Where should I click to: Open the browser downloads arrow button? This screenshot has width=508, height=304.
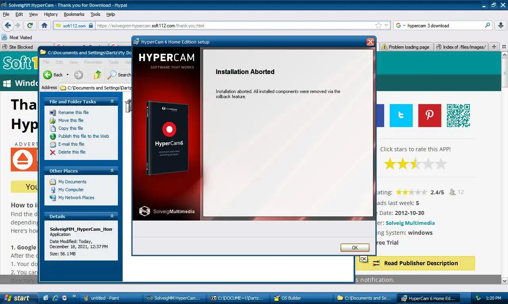click(x=500, y=25)
